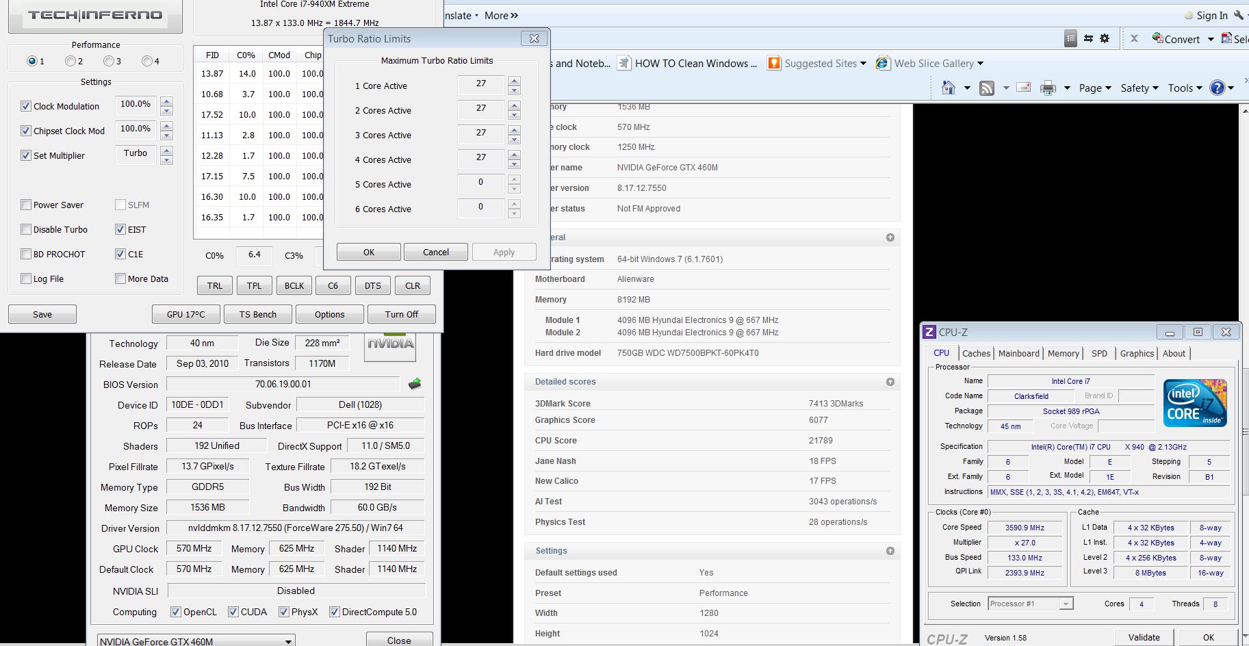This screenshot has height=646, width=1249.
Task: Click the 1 Core Active ratio field
Action: (481, 85)
